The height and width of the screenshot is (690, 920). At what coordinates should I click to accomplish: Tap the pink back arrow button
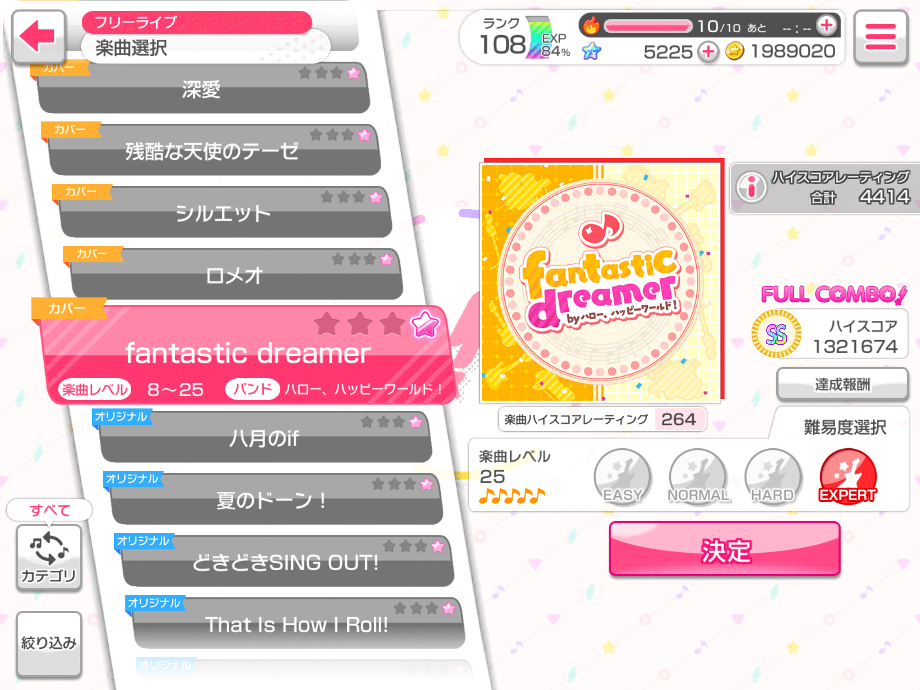39,37
